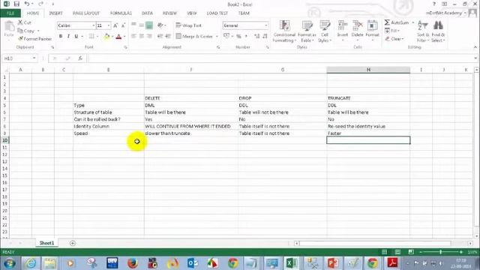Viewport: 480px width, 270px height.
Task: Decrease font size with the smaller A icon
Action: point(123,25)
